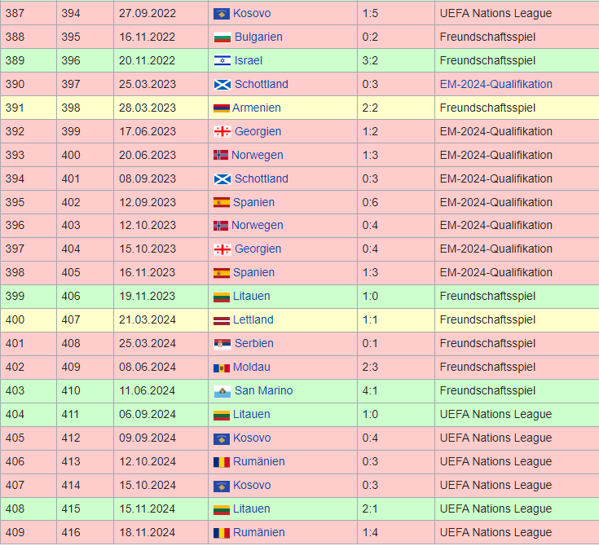
Task: Click the Spanien flag in the 12.09.2023 row
Action: pyautogui.click(x=221, y=203)
